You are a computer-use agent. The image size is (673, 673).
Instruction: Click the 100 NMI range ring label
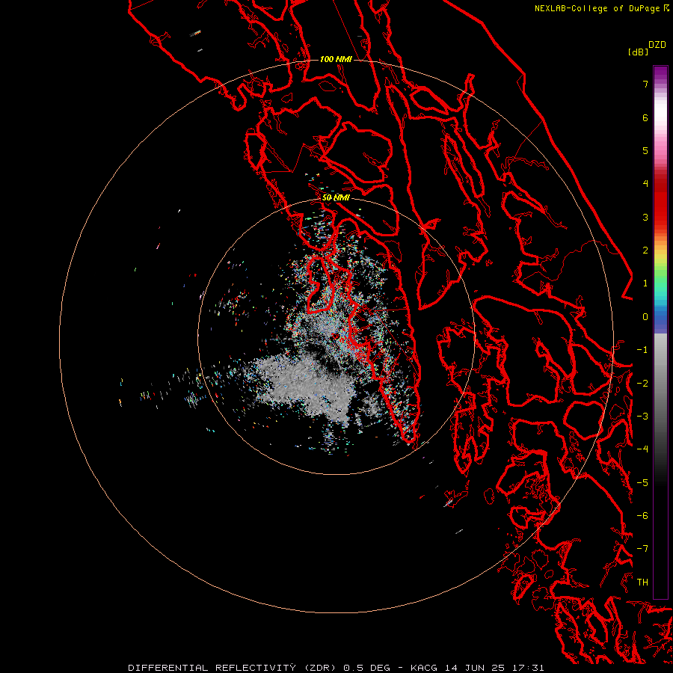coord(336,59)
